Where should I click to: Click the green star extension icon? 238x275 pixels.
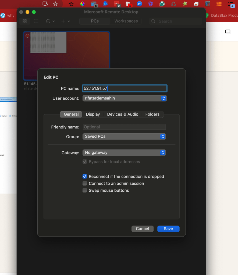pyautogui.click(x=185, y=4)
